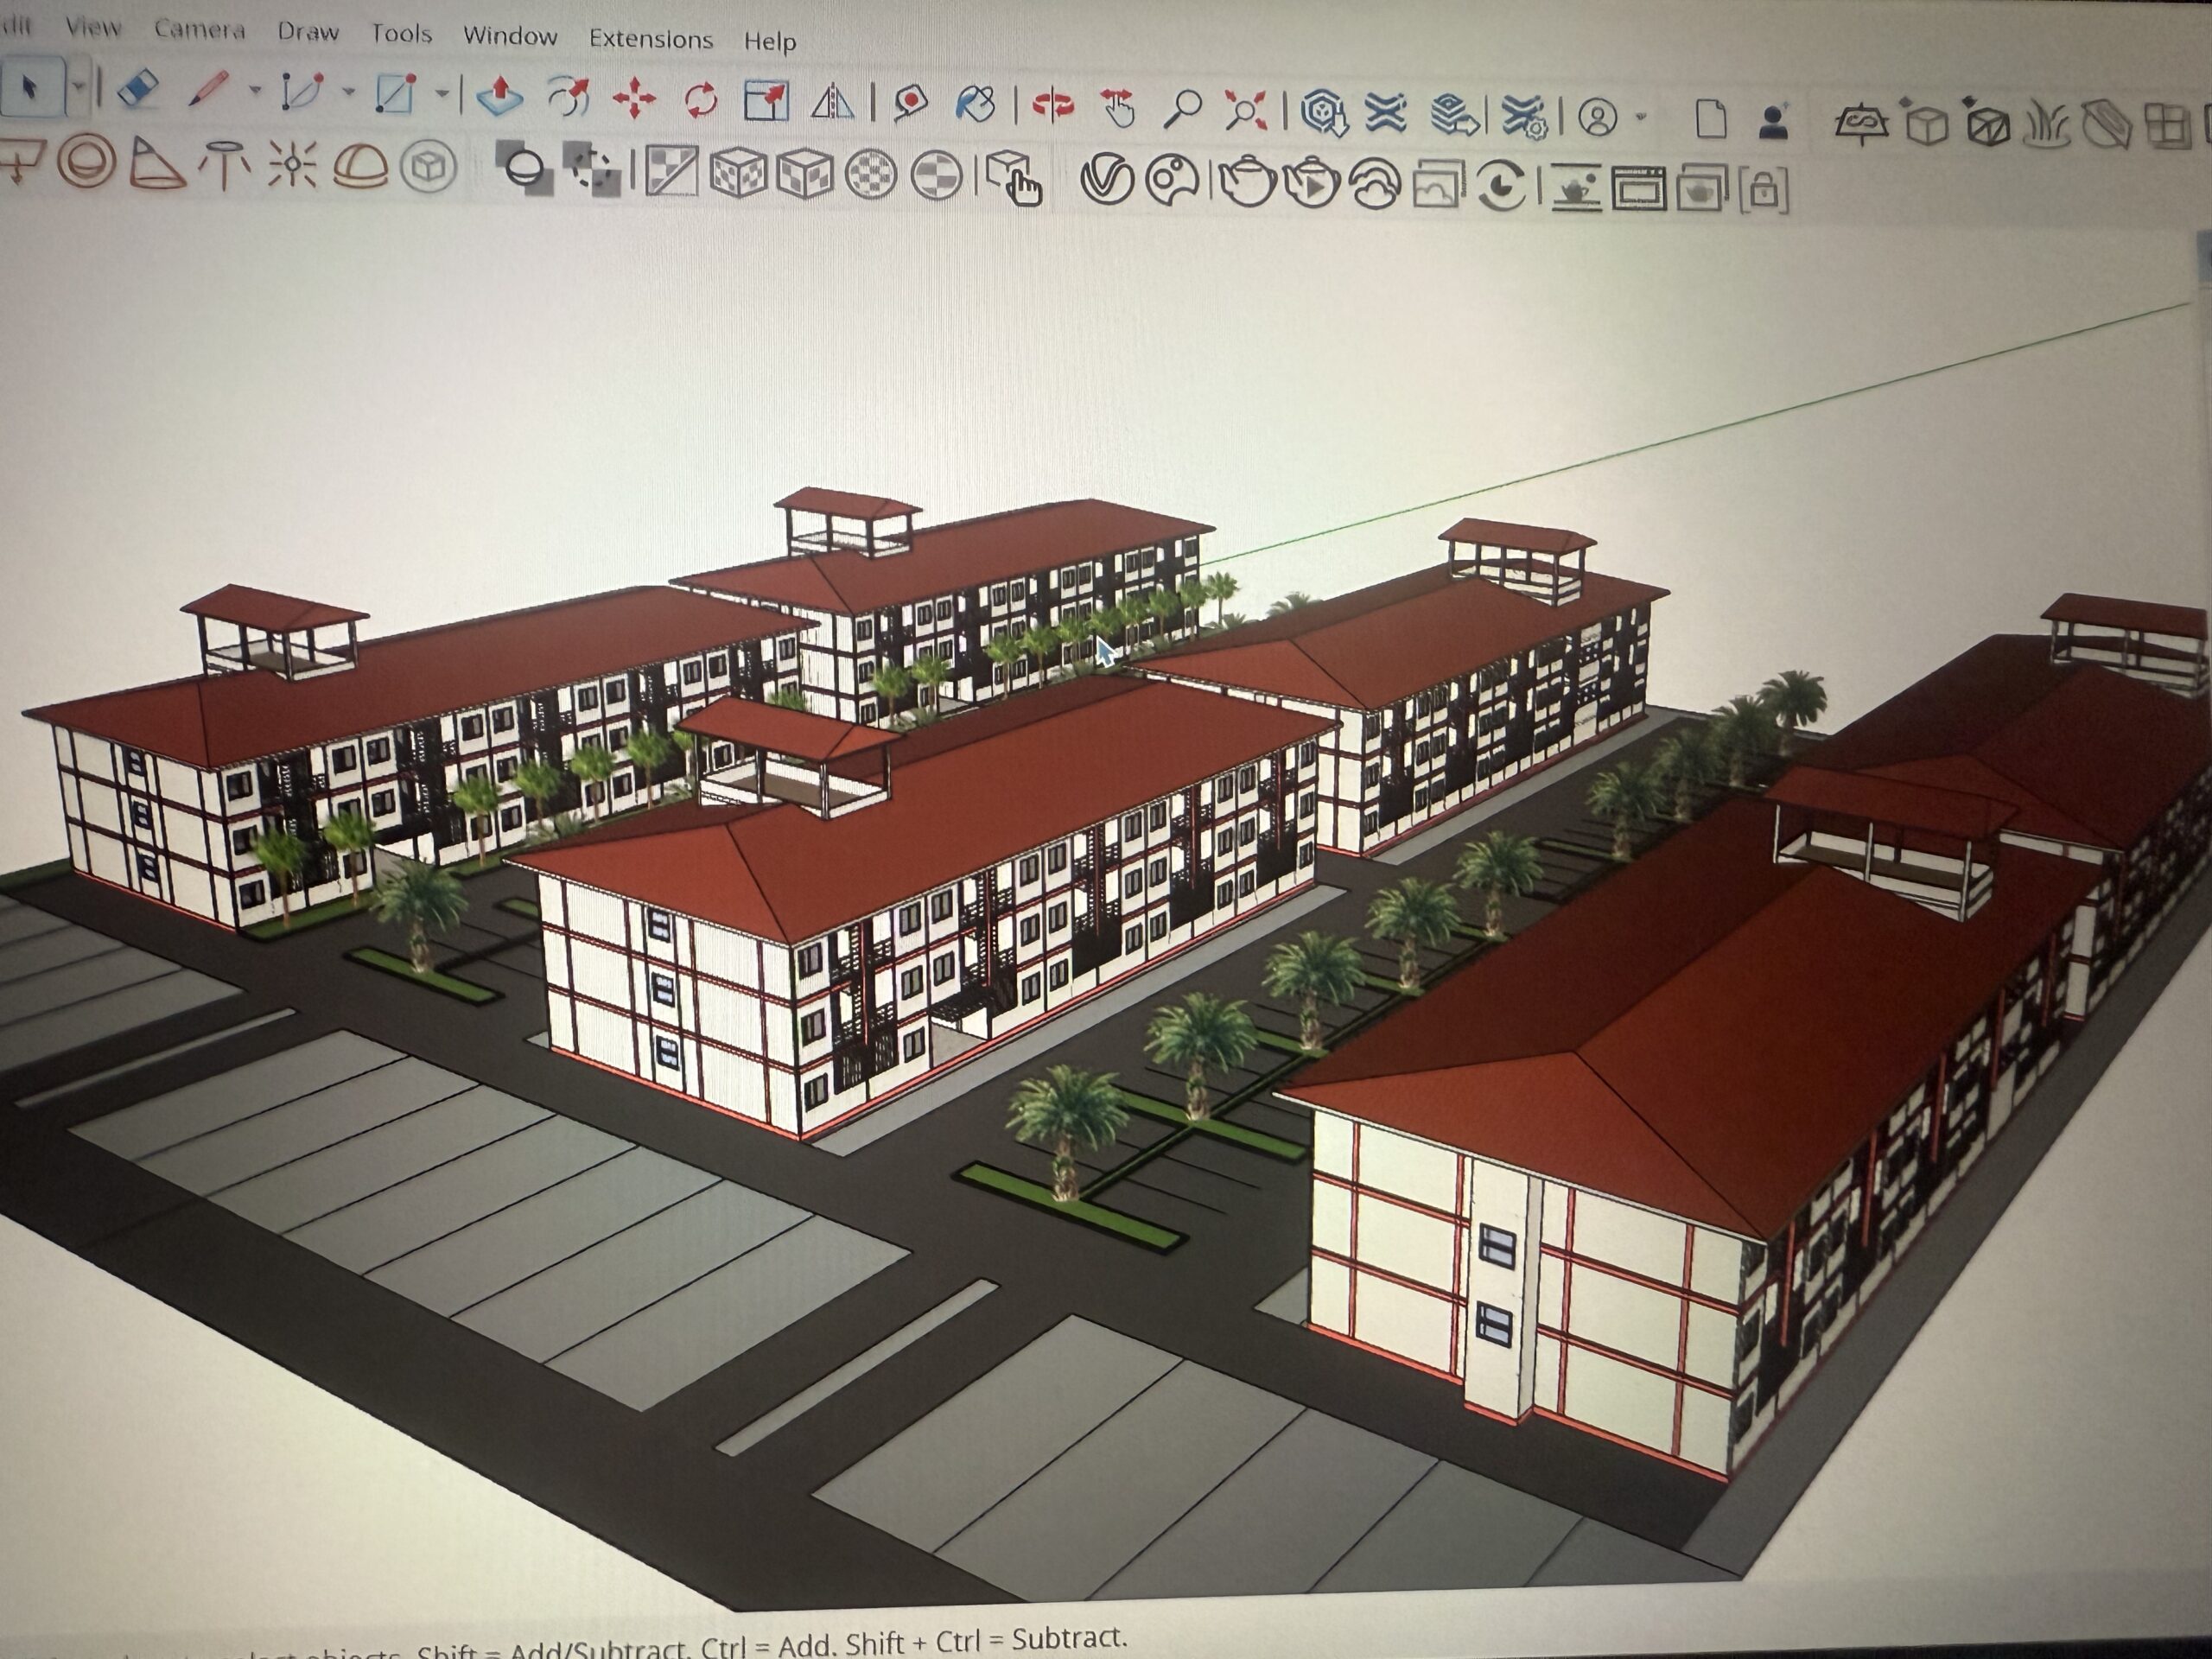Start V-Ray render teapot icon
The height and width of the screenshot is (1659, 2212).
tap(1246, 181)
